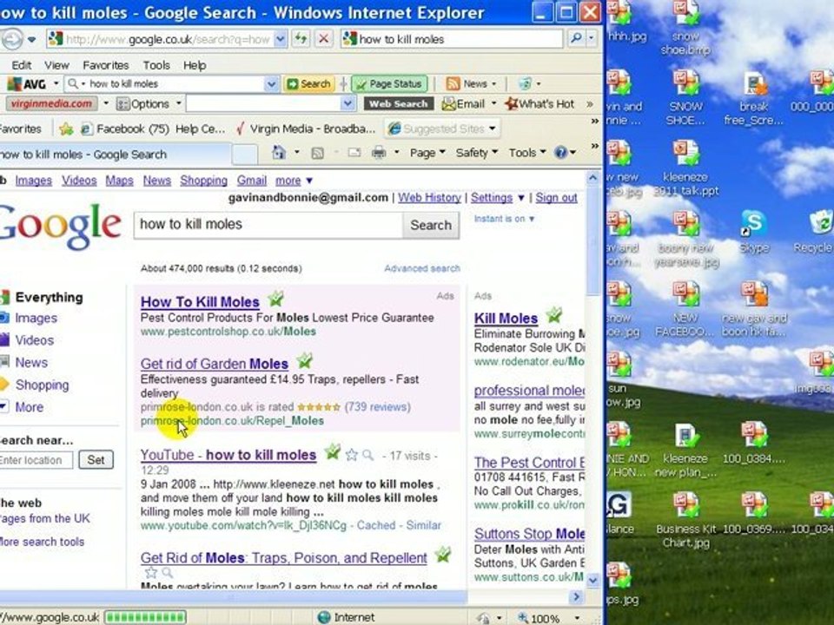The image size is (834, 625).
Task: Select the how to kill moles browser tab
Action: click(115, 155)
